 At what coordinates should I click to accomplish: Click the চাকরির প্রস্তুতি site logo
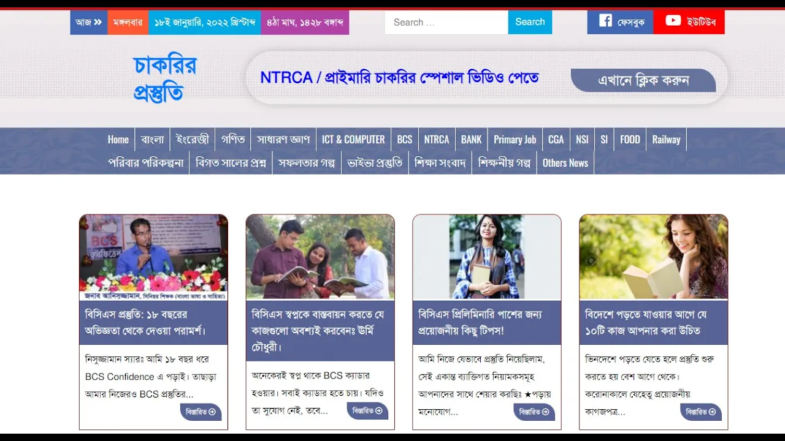[164, 79]
